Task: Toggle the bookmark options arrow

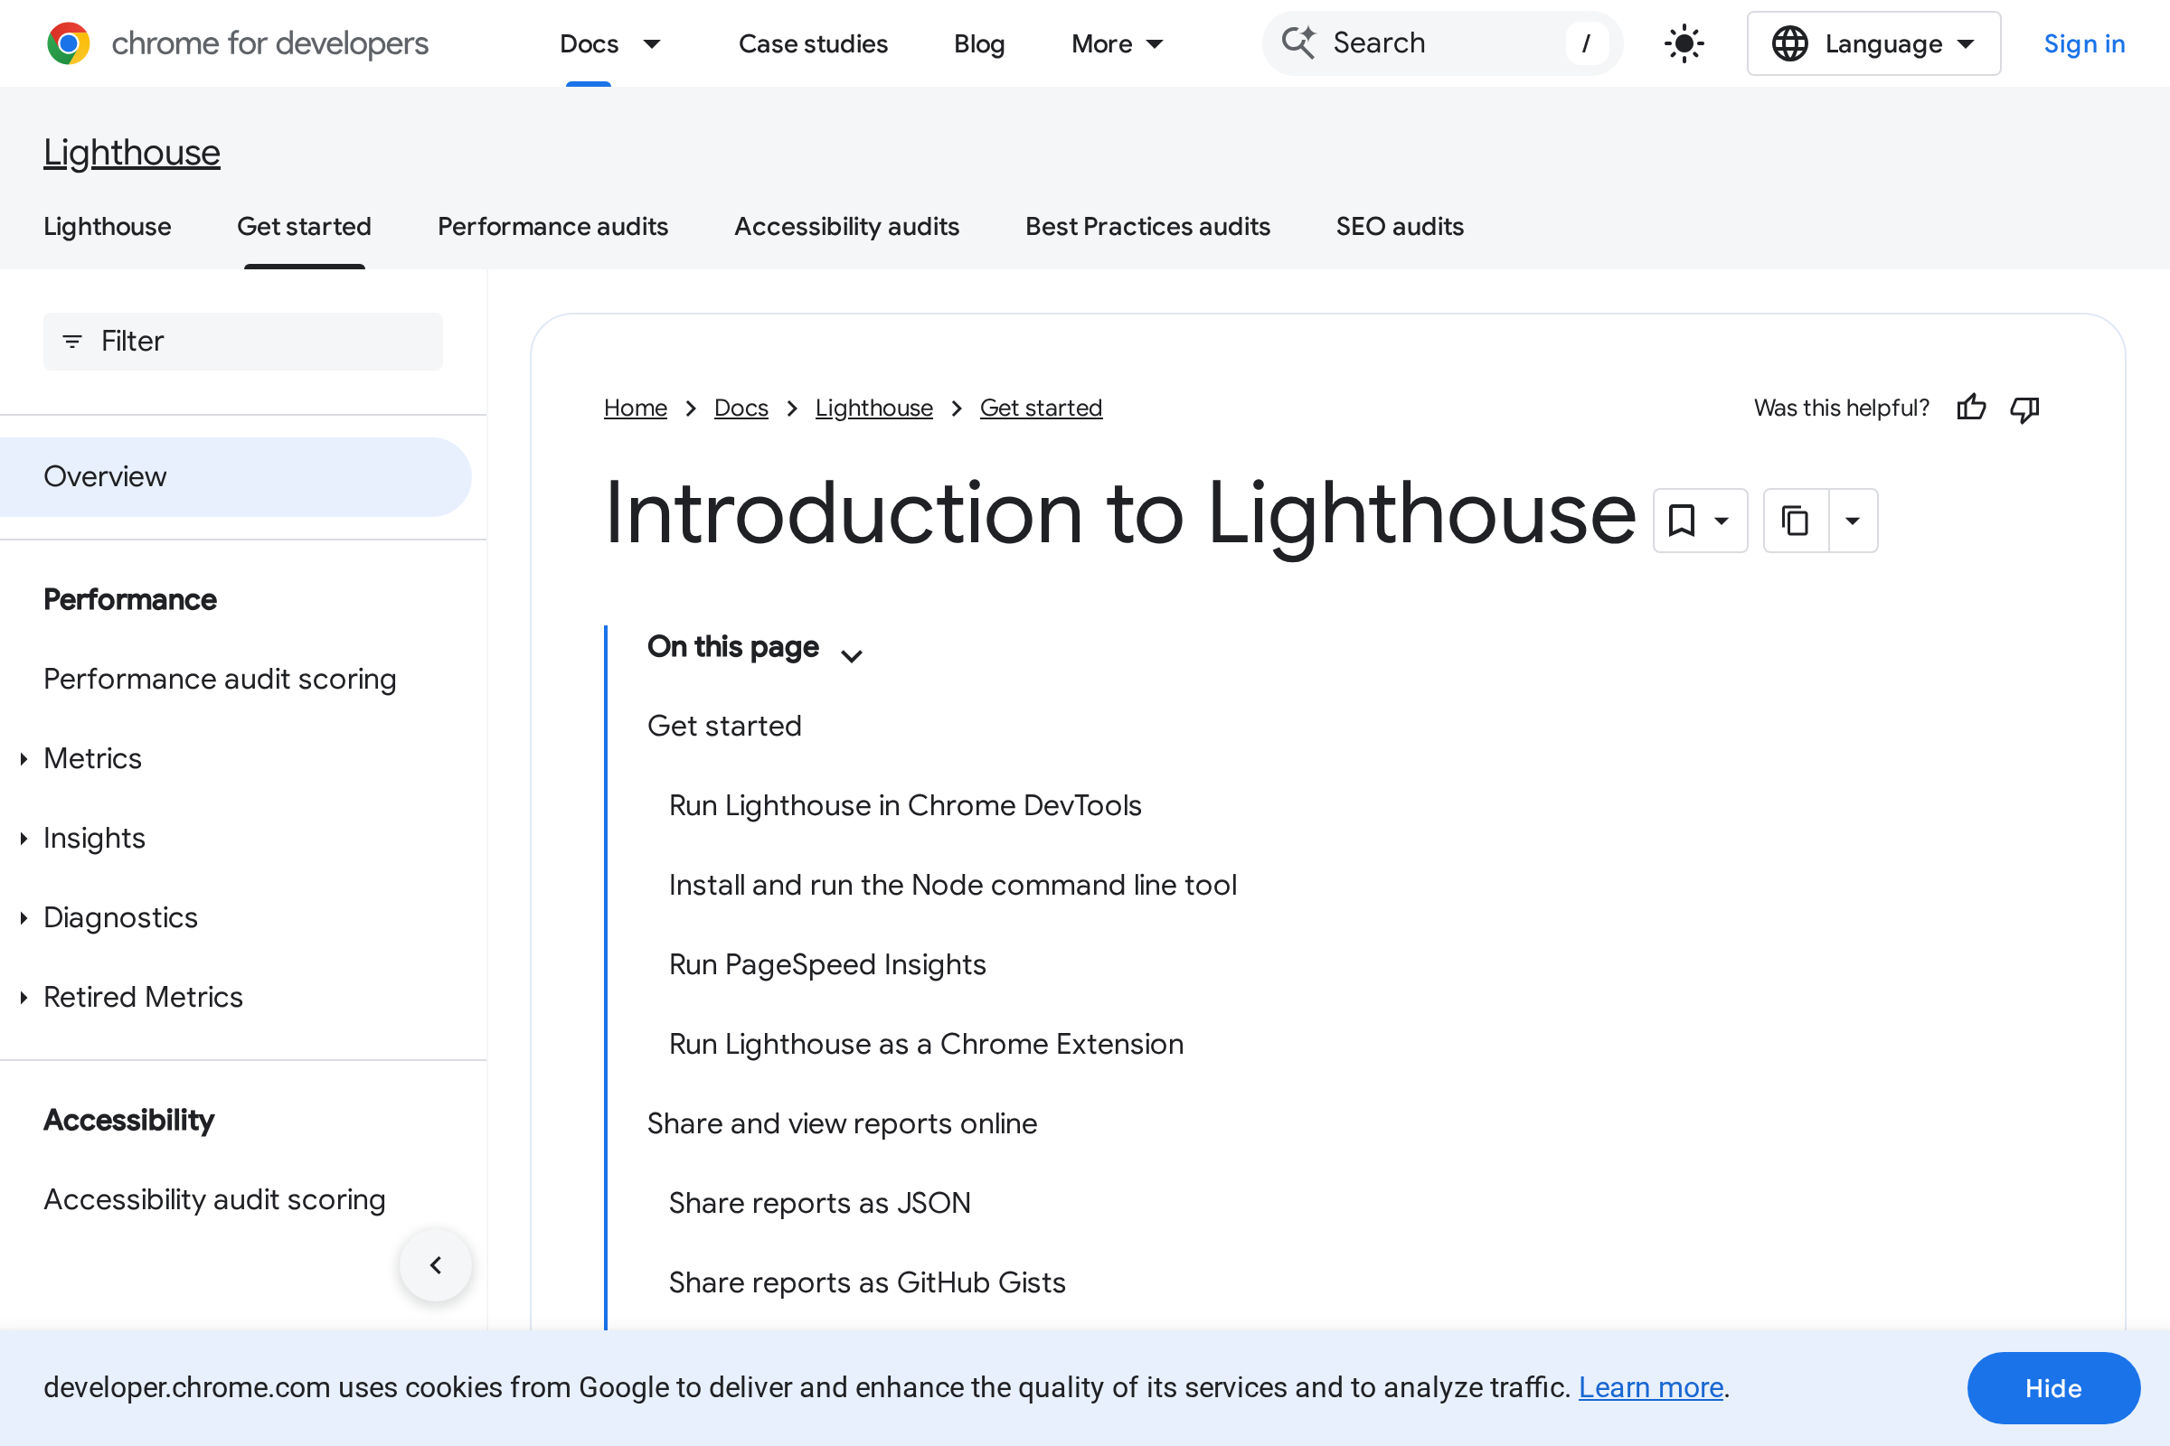Action: point(1720,521)
